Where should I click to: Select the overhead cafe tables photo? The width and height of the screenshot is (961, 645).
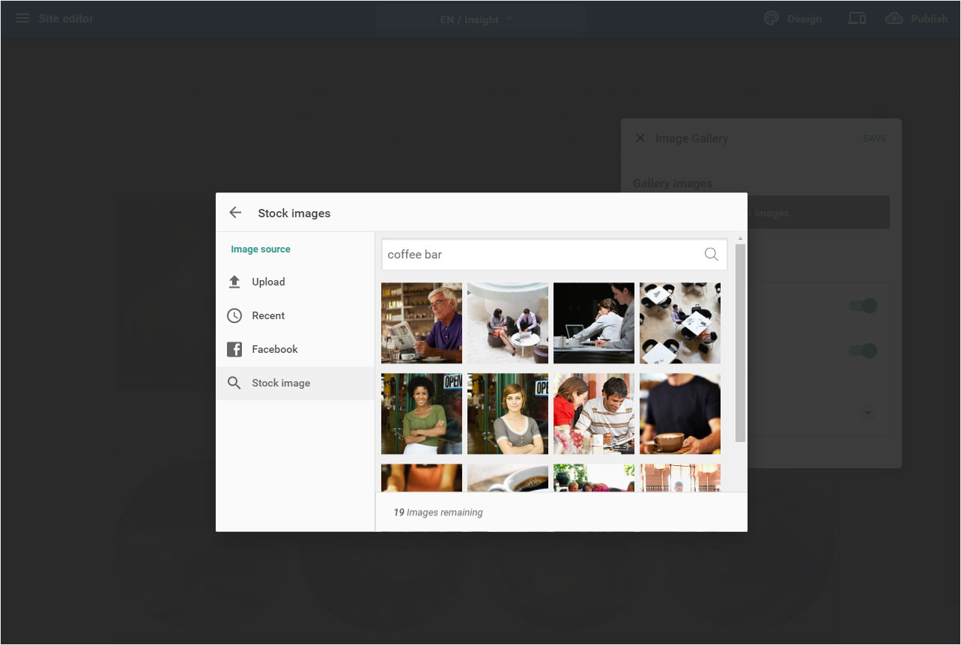[x=680, y=323]
